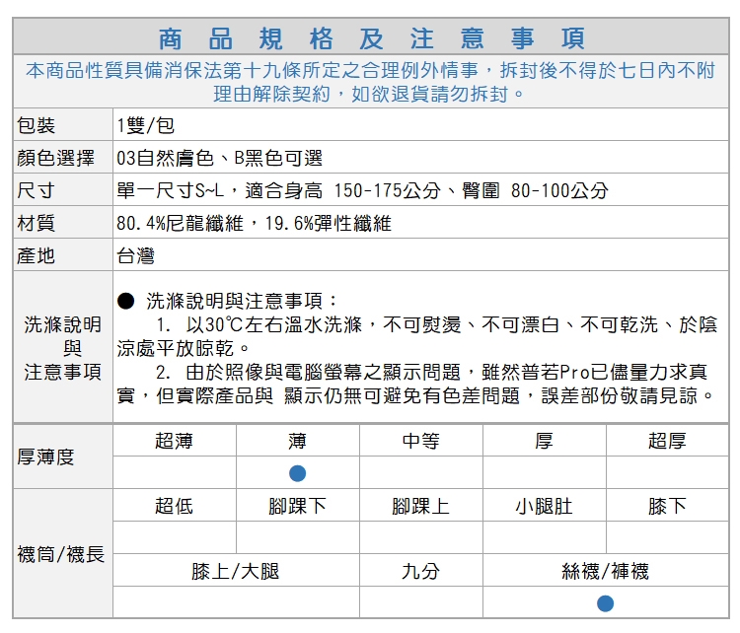
Task: Click the 膝上/大腿 sock length header
Action: (235, 571)
